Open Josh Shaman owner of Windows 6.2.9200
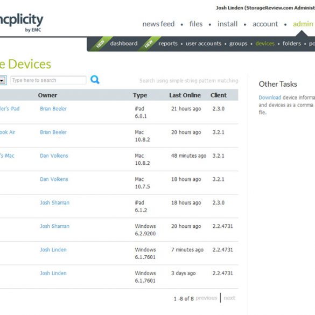This screenshot has width=315, height=315. tap(54, 226)
